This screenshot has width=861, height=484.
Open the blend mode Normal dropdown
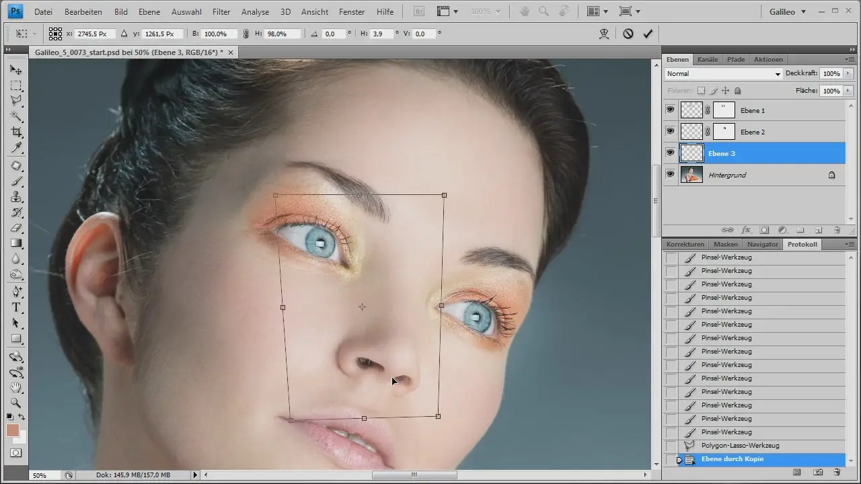tap(724, 74)
